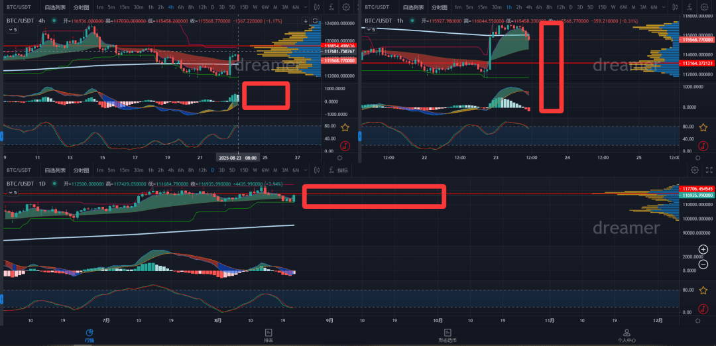Screen dimensions: 716x346
Task: Zoom out with minus button on 1D chart
Action: pyautogui.click(x=703, y=264)
